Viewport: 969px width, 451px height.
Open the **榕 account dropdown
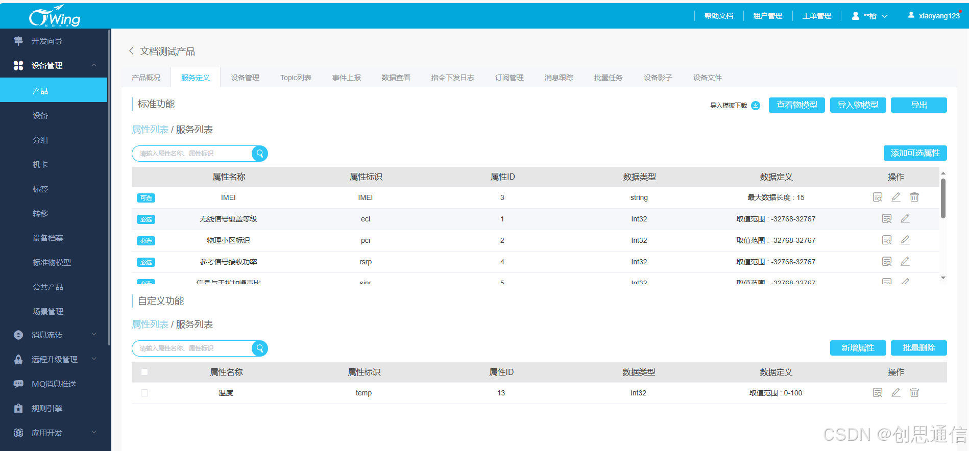[x=870, y=16]
